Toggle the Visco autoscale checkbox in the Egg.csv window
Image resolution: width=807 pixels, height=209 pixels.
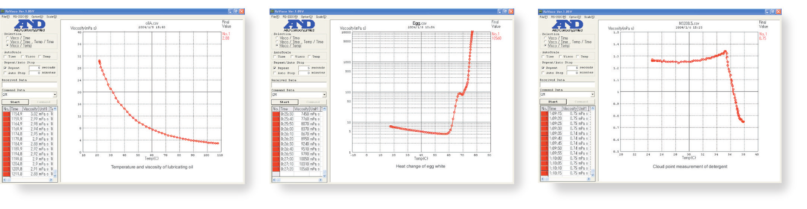pyautogui.click(x=292, y=57)
